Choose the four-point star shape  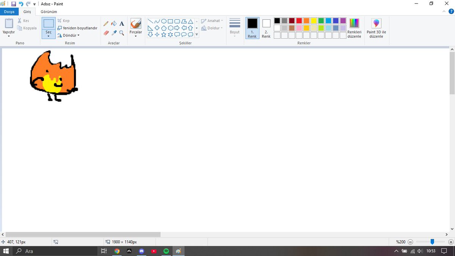(157, 35)
